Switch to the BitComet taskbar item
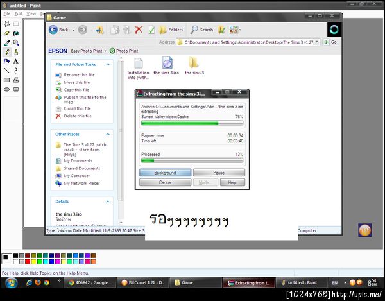Viewport: 385px width, 301px height. (x=143, y=282)
